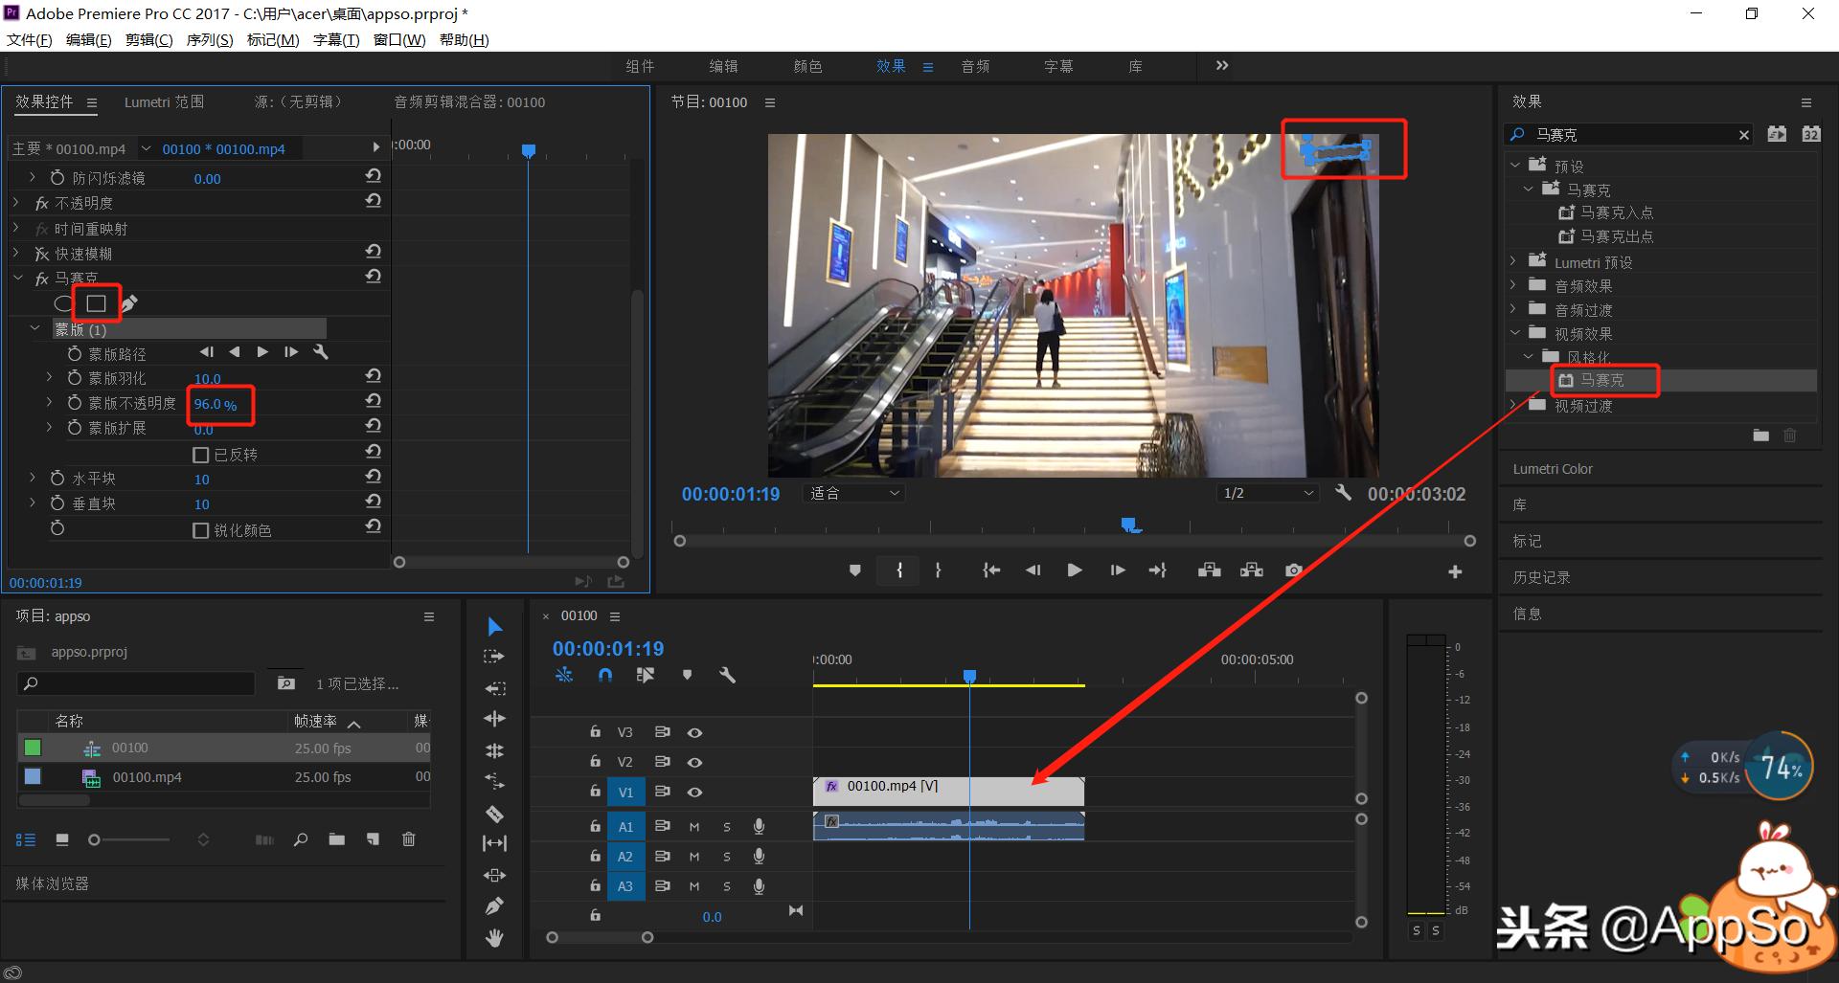Select the Hand tool
Viewport: 1839px width, 983px height.
[x=494, y=938]
